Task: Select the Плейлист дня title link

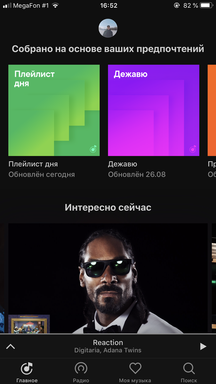Action: coord(33,164)
